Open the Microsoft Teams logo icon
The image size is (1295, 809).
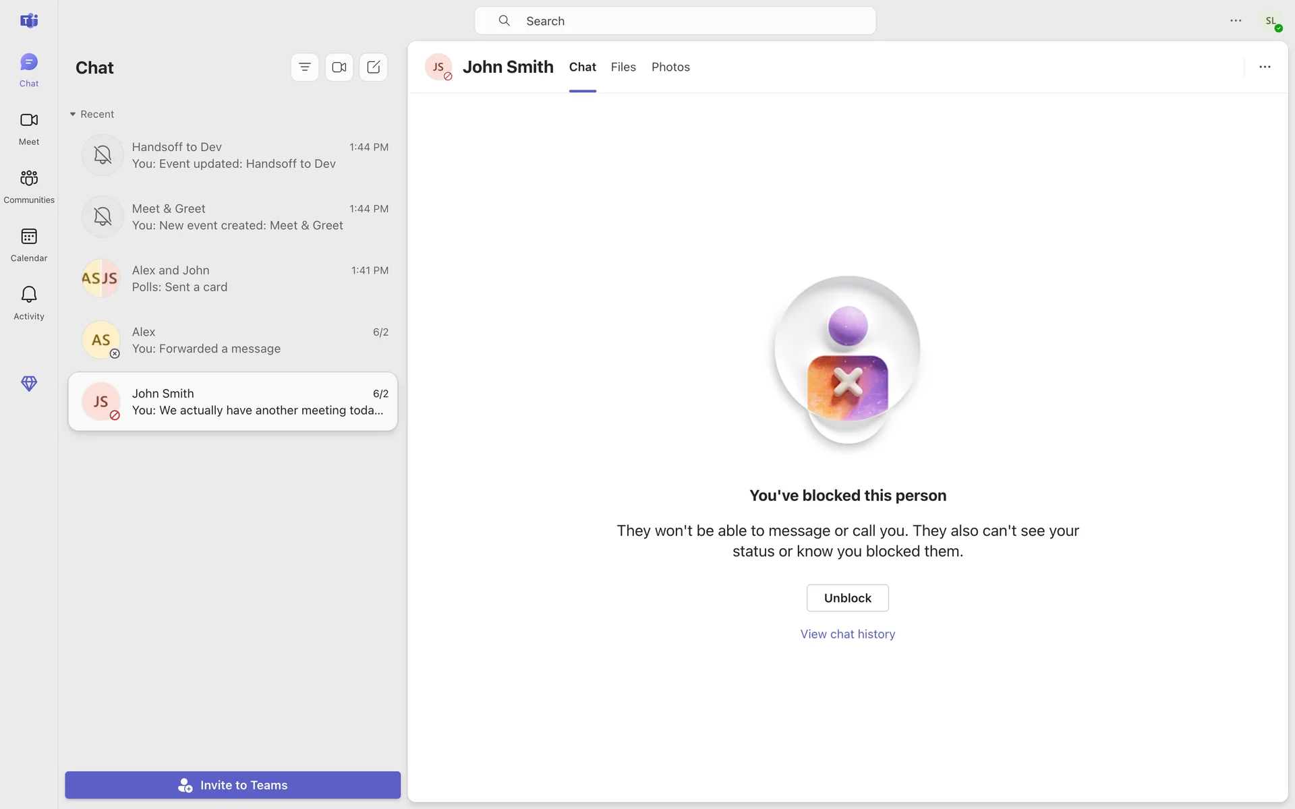pos(29,21)
